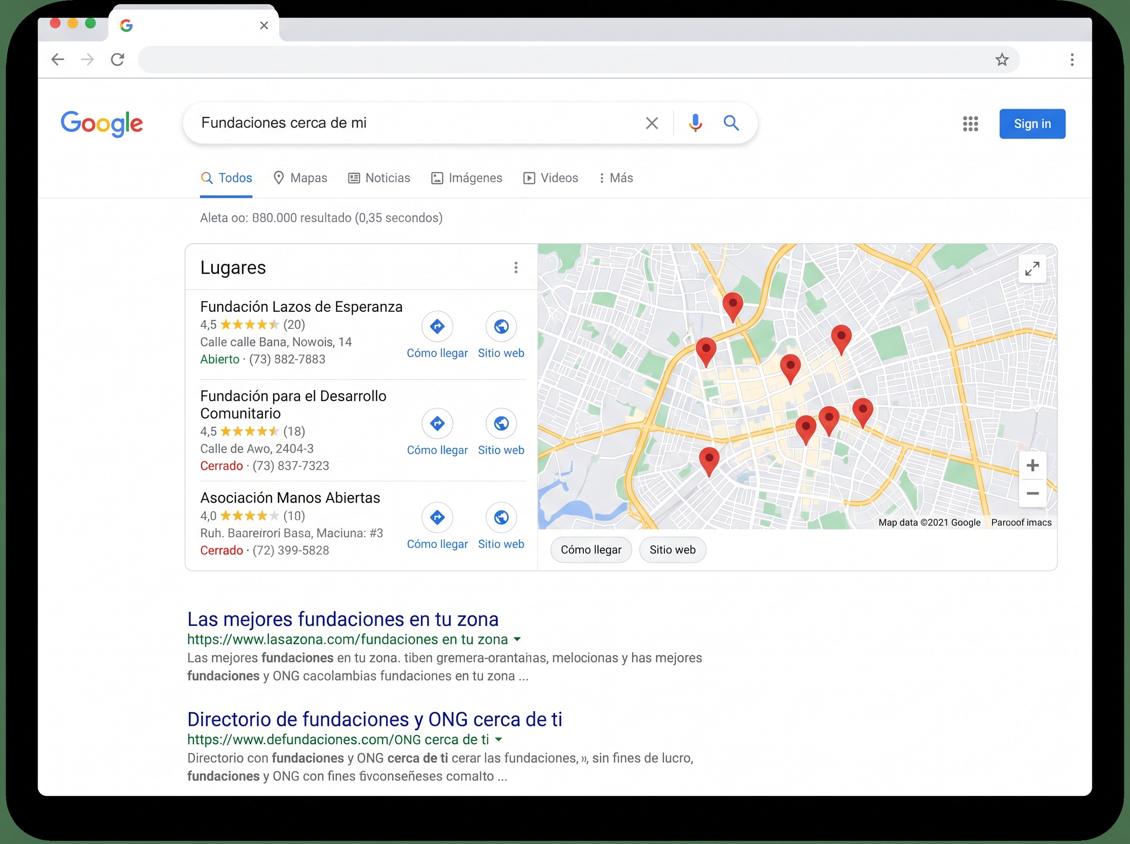Viewport: 1130px width, 844px height.
Task: Switch to the Imágenes tab
Action: (467, 178)
